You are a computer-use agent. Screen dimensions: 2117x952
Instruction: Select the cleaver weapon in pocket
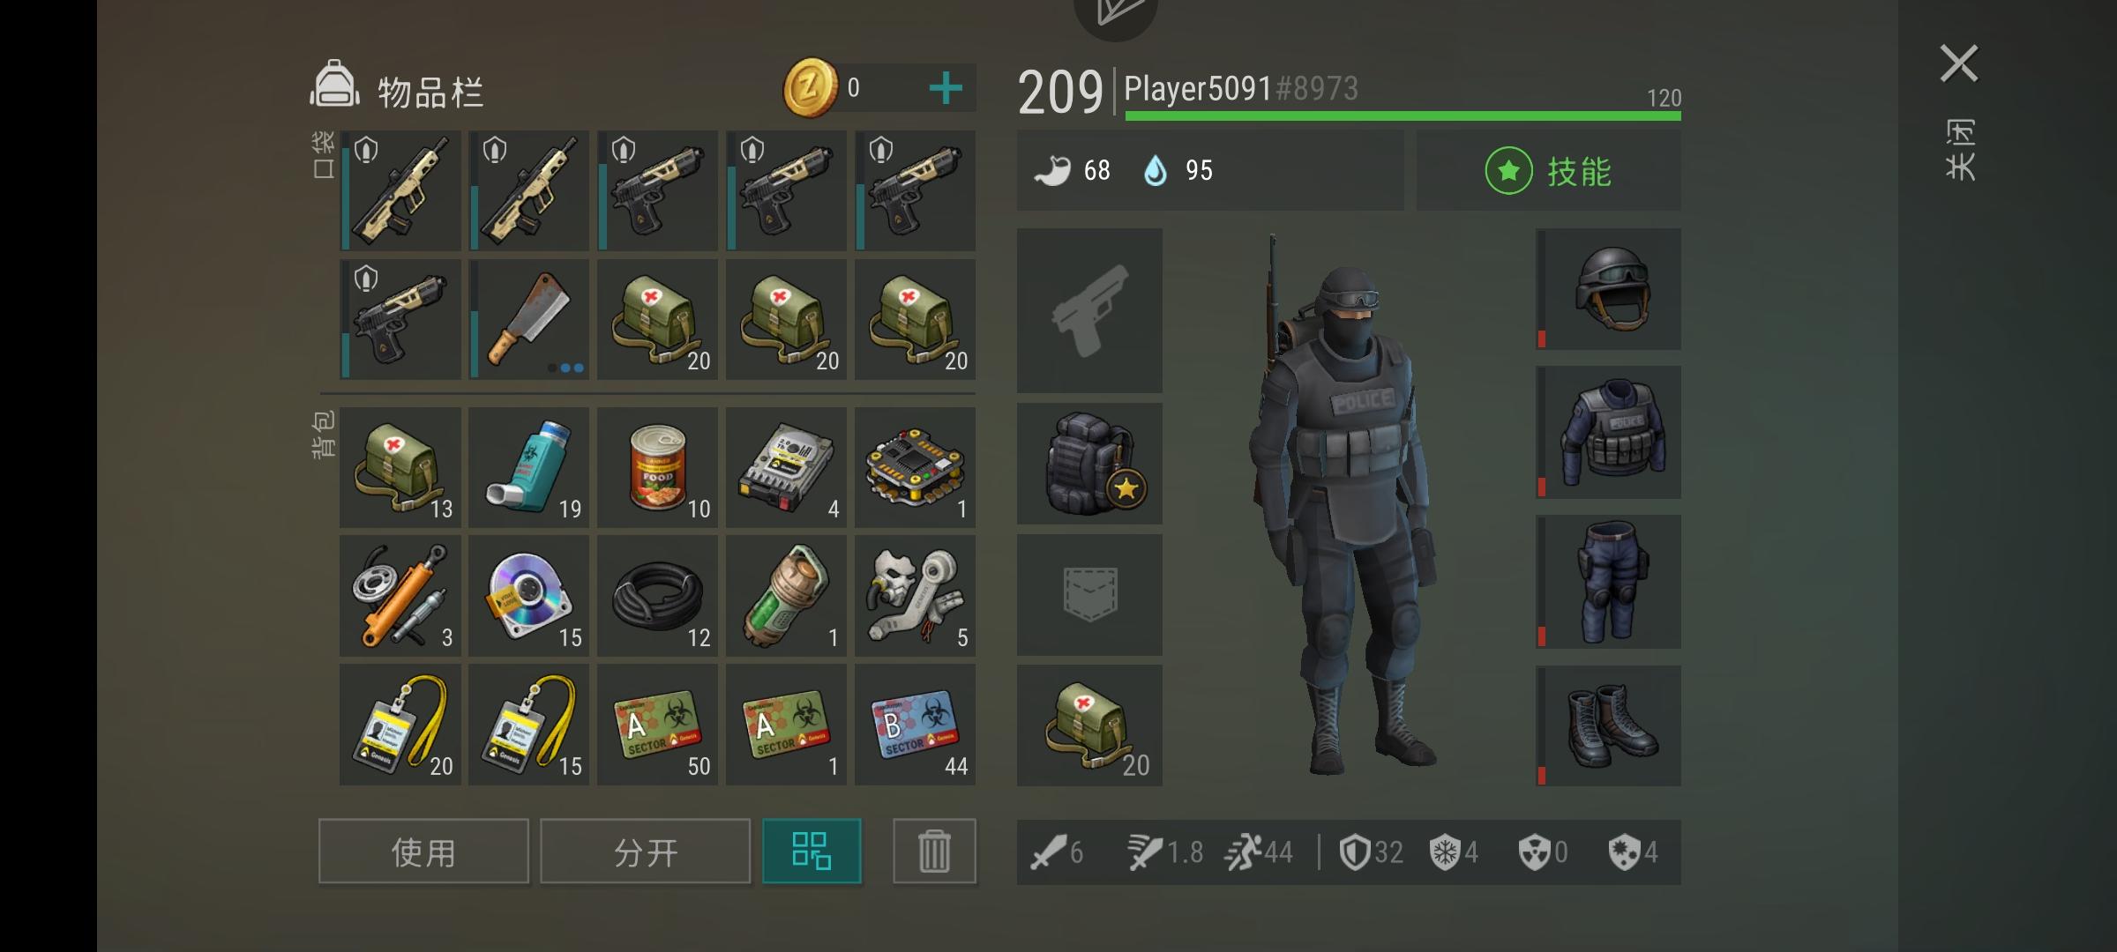[529, 319]
